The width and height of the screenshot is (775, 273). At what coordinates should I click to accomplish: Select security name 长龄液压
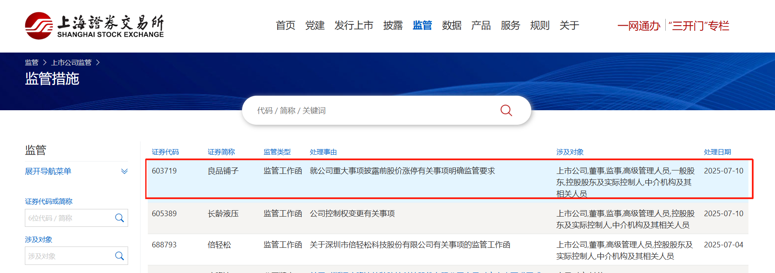[x=223, y=214]
